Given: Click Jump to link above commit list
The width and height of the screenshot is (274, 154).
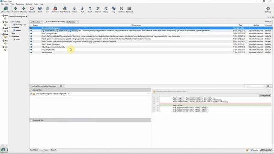Looking at the screenshot, I should click(268, 21).
